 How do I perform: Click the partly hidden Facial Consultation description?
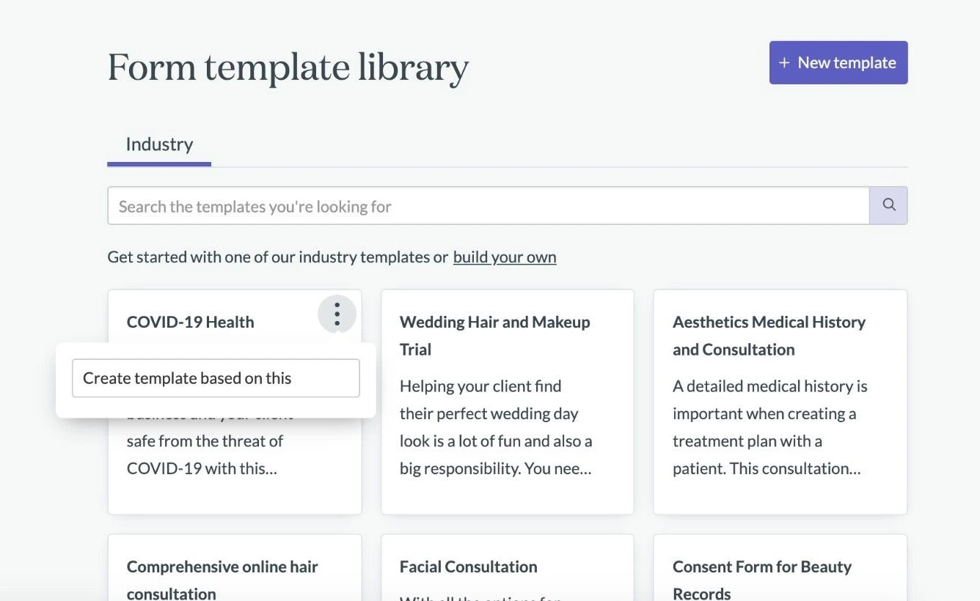coord(480,597)
